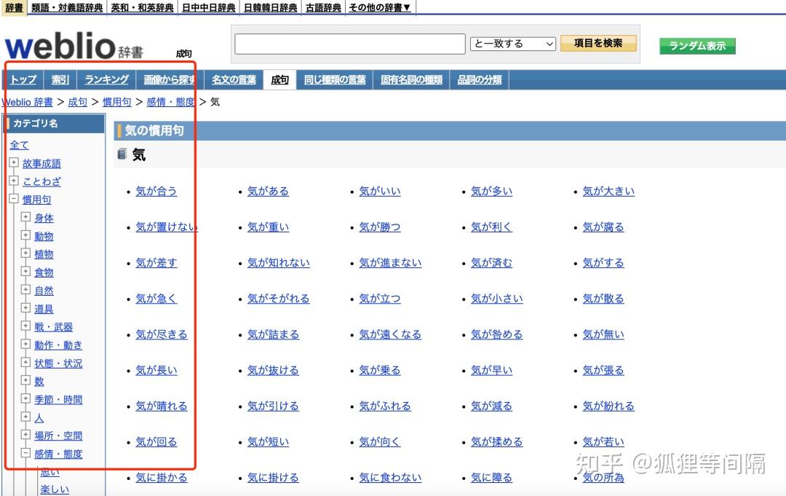Expand the 動物 category in the sidebar
Viewport: 786px width, 496px height.
pos(26,236)
